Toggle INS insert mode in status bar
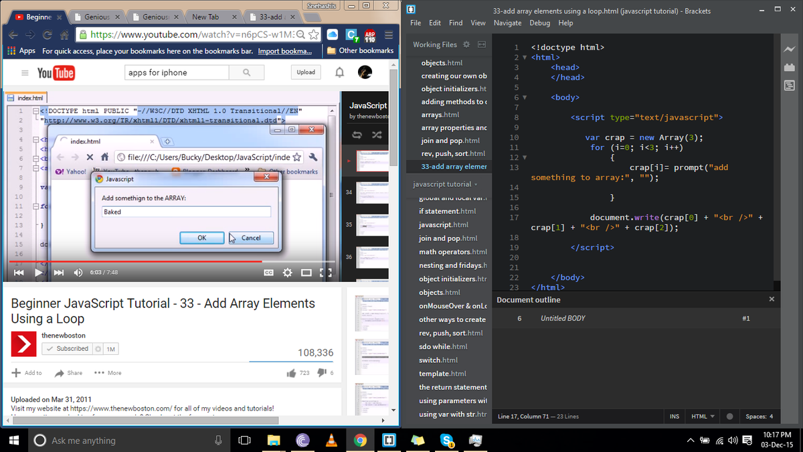Image resolution: width=803 pixels, height=452 pixels. tap(675, 417)
